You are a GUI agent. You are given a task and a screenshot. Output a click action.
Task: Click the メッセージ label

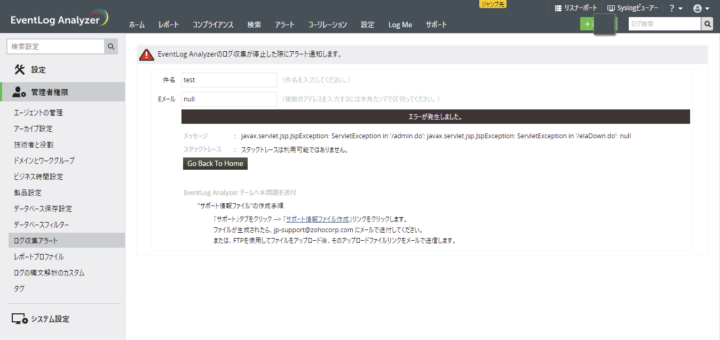(x=195, y=136)
